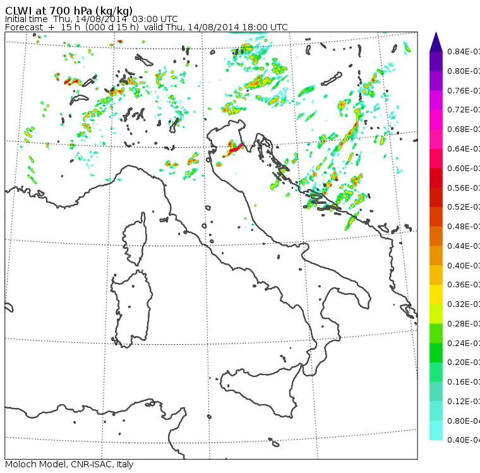Viewport: 480px width, 473px height.
Task: Select the red-orange swatch between 0.48E and 0.52E
Action: [x=436, y=217]
